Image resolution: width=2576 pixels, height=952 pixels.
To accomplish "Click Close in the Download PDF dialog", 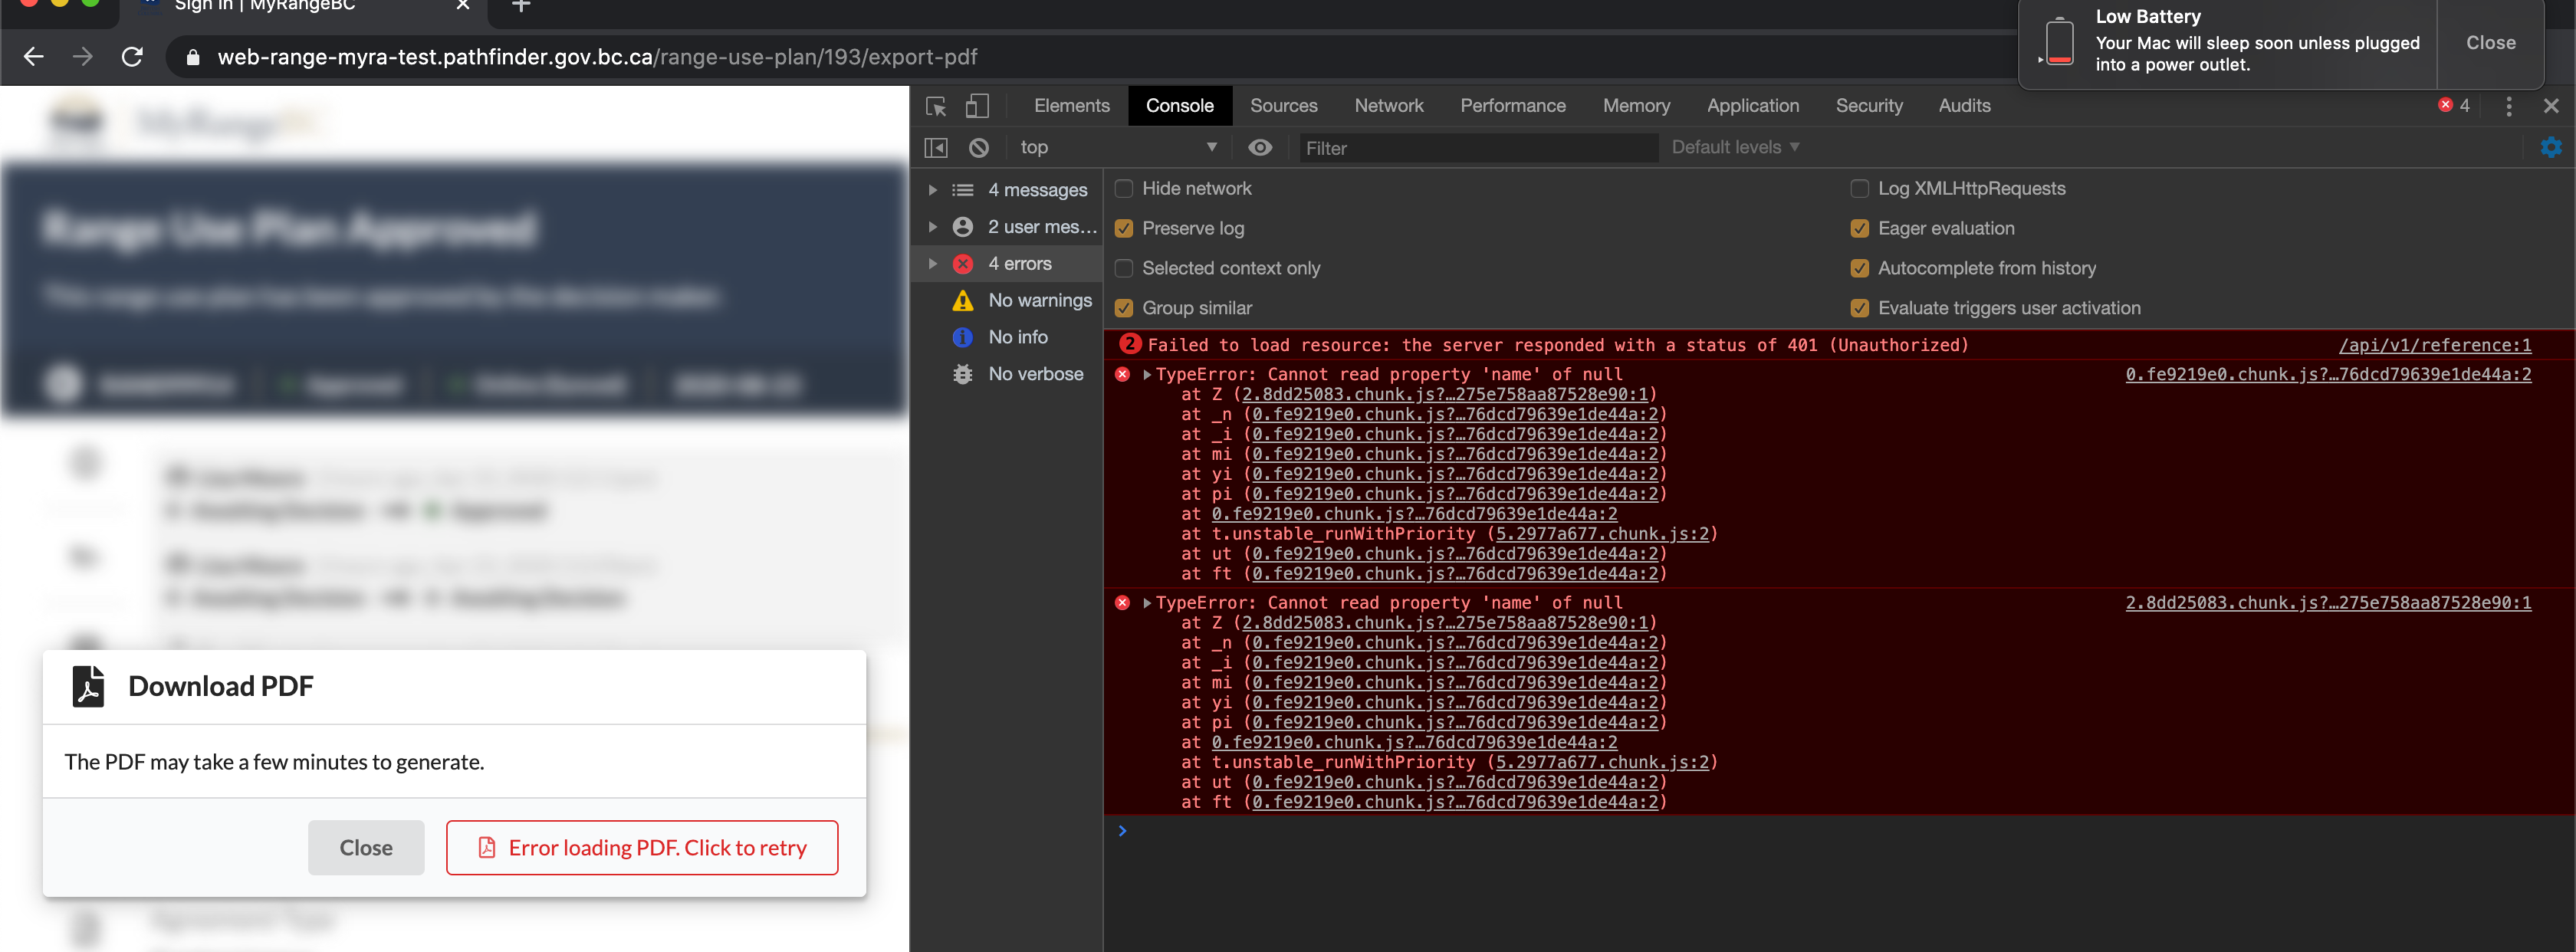I will (366, 848).
